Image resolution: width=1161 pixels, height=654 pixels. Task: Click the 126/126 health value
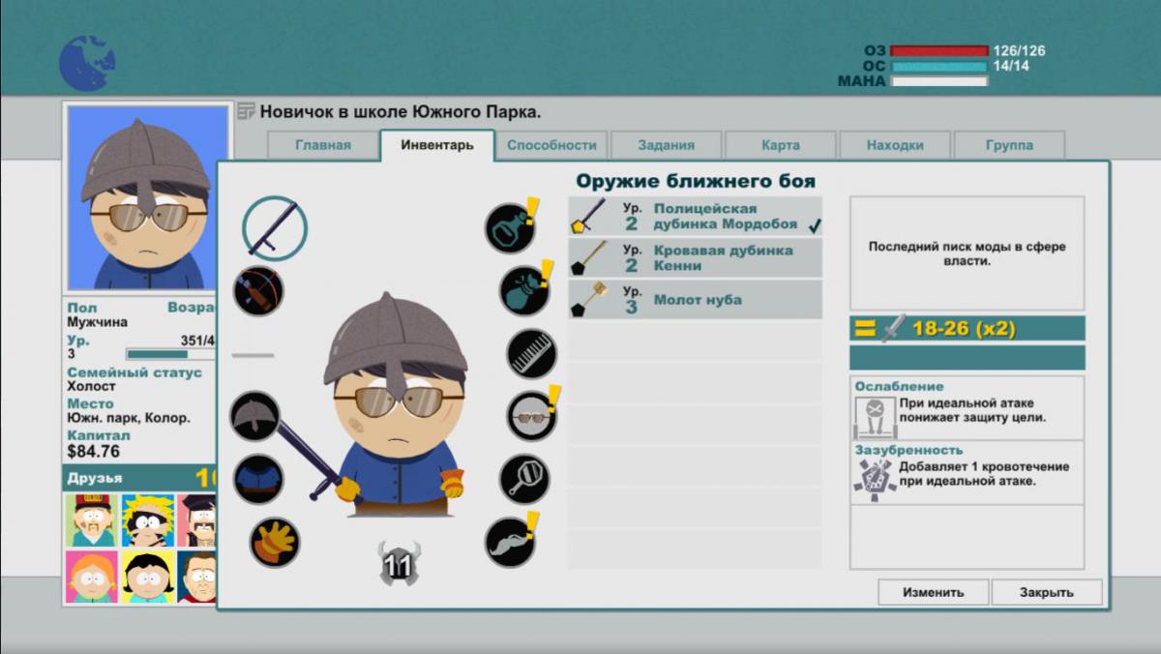(x=1019, y=51)
